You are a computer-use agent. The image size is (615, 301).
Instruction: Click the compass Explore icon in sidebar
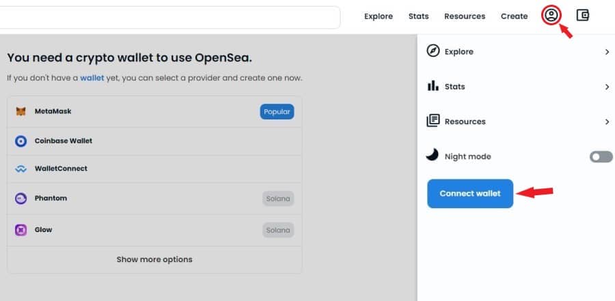(x=433, y=51)
